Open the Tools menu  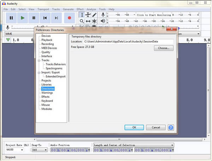(102, 9)
